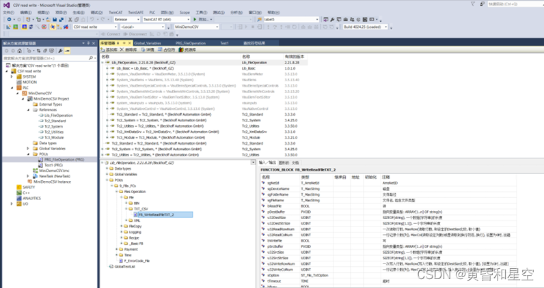This screenshot has height=288, width=544.
Task: Click the TwinCAT Restart Run Mode green icon
Action: (16, 27)
